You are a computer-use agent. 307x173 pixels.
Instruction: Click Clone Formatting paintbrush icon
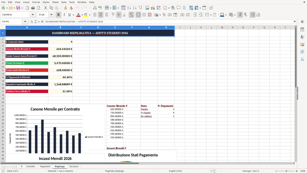click(x=65, y=8)
